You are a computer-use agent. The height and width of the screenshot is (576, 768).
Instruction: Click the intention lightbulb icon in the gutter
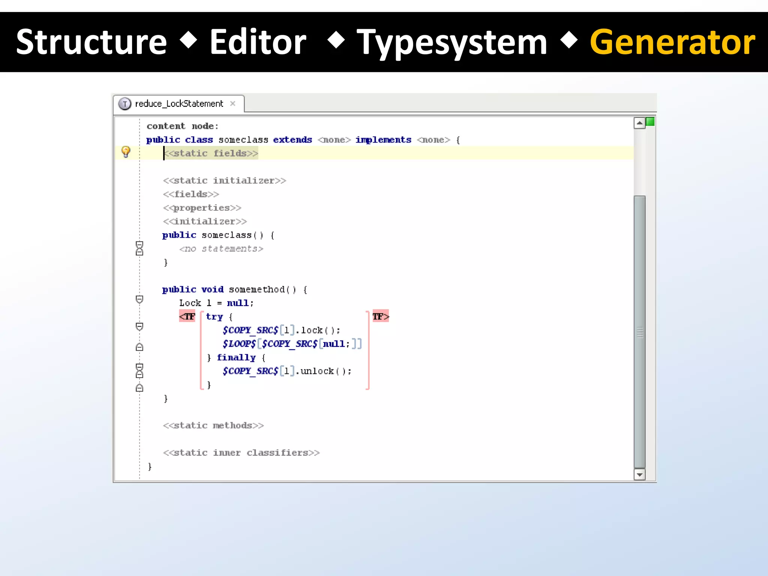pos(126,152)
